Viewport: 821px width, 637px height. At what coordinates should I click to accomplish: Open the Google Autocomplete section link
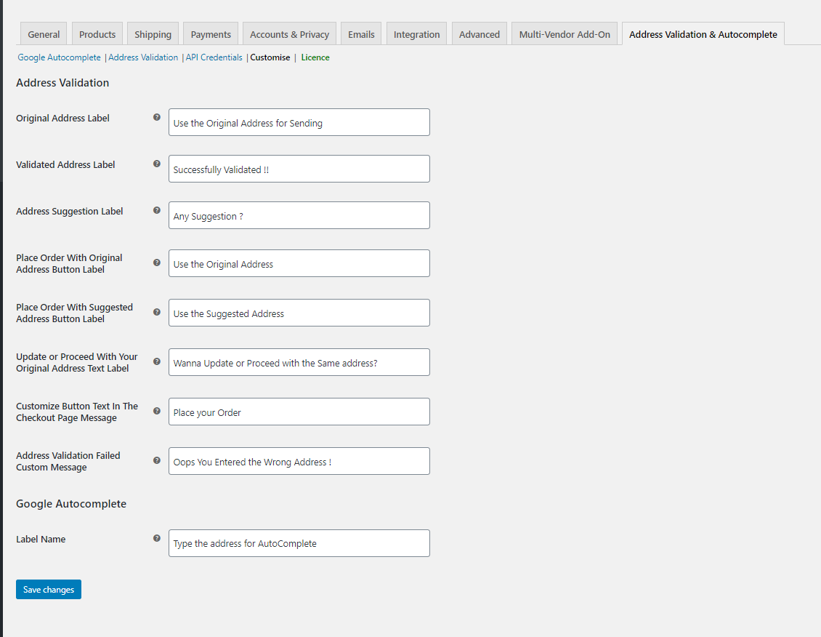click(59, 57)
